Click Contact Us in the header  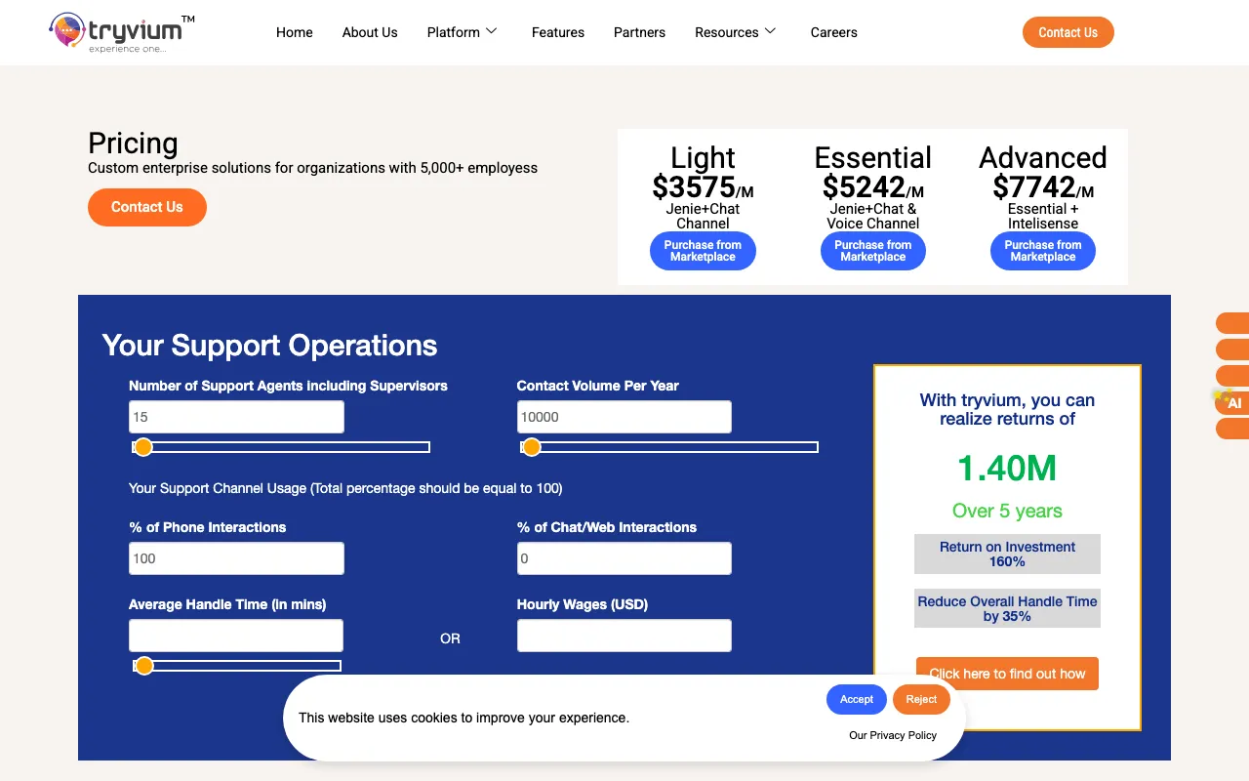point(1068,32)
